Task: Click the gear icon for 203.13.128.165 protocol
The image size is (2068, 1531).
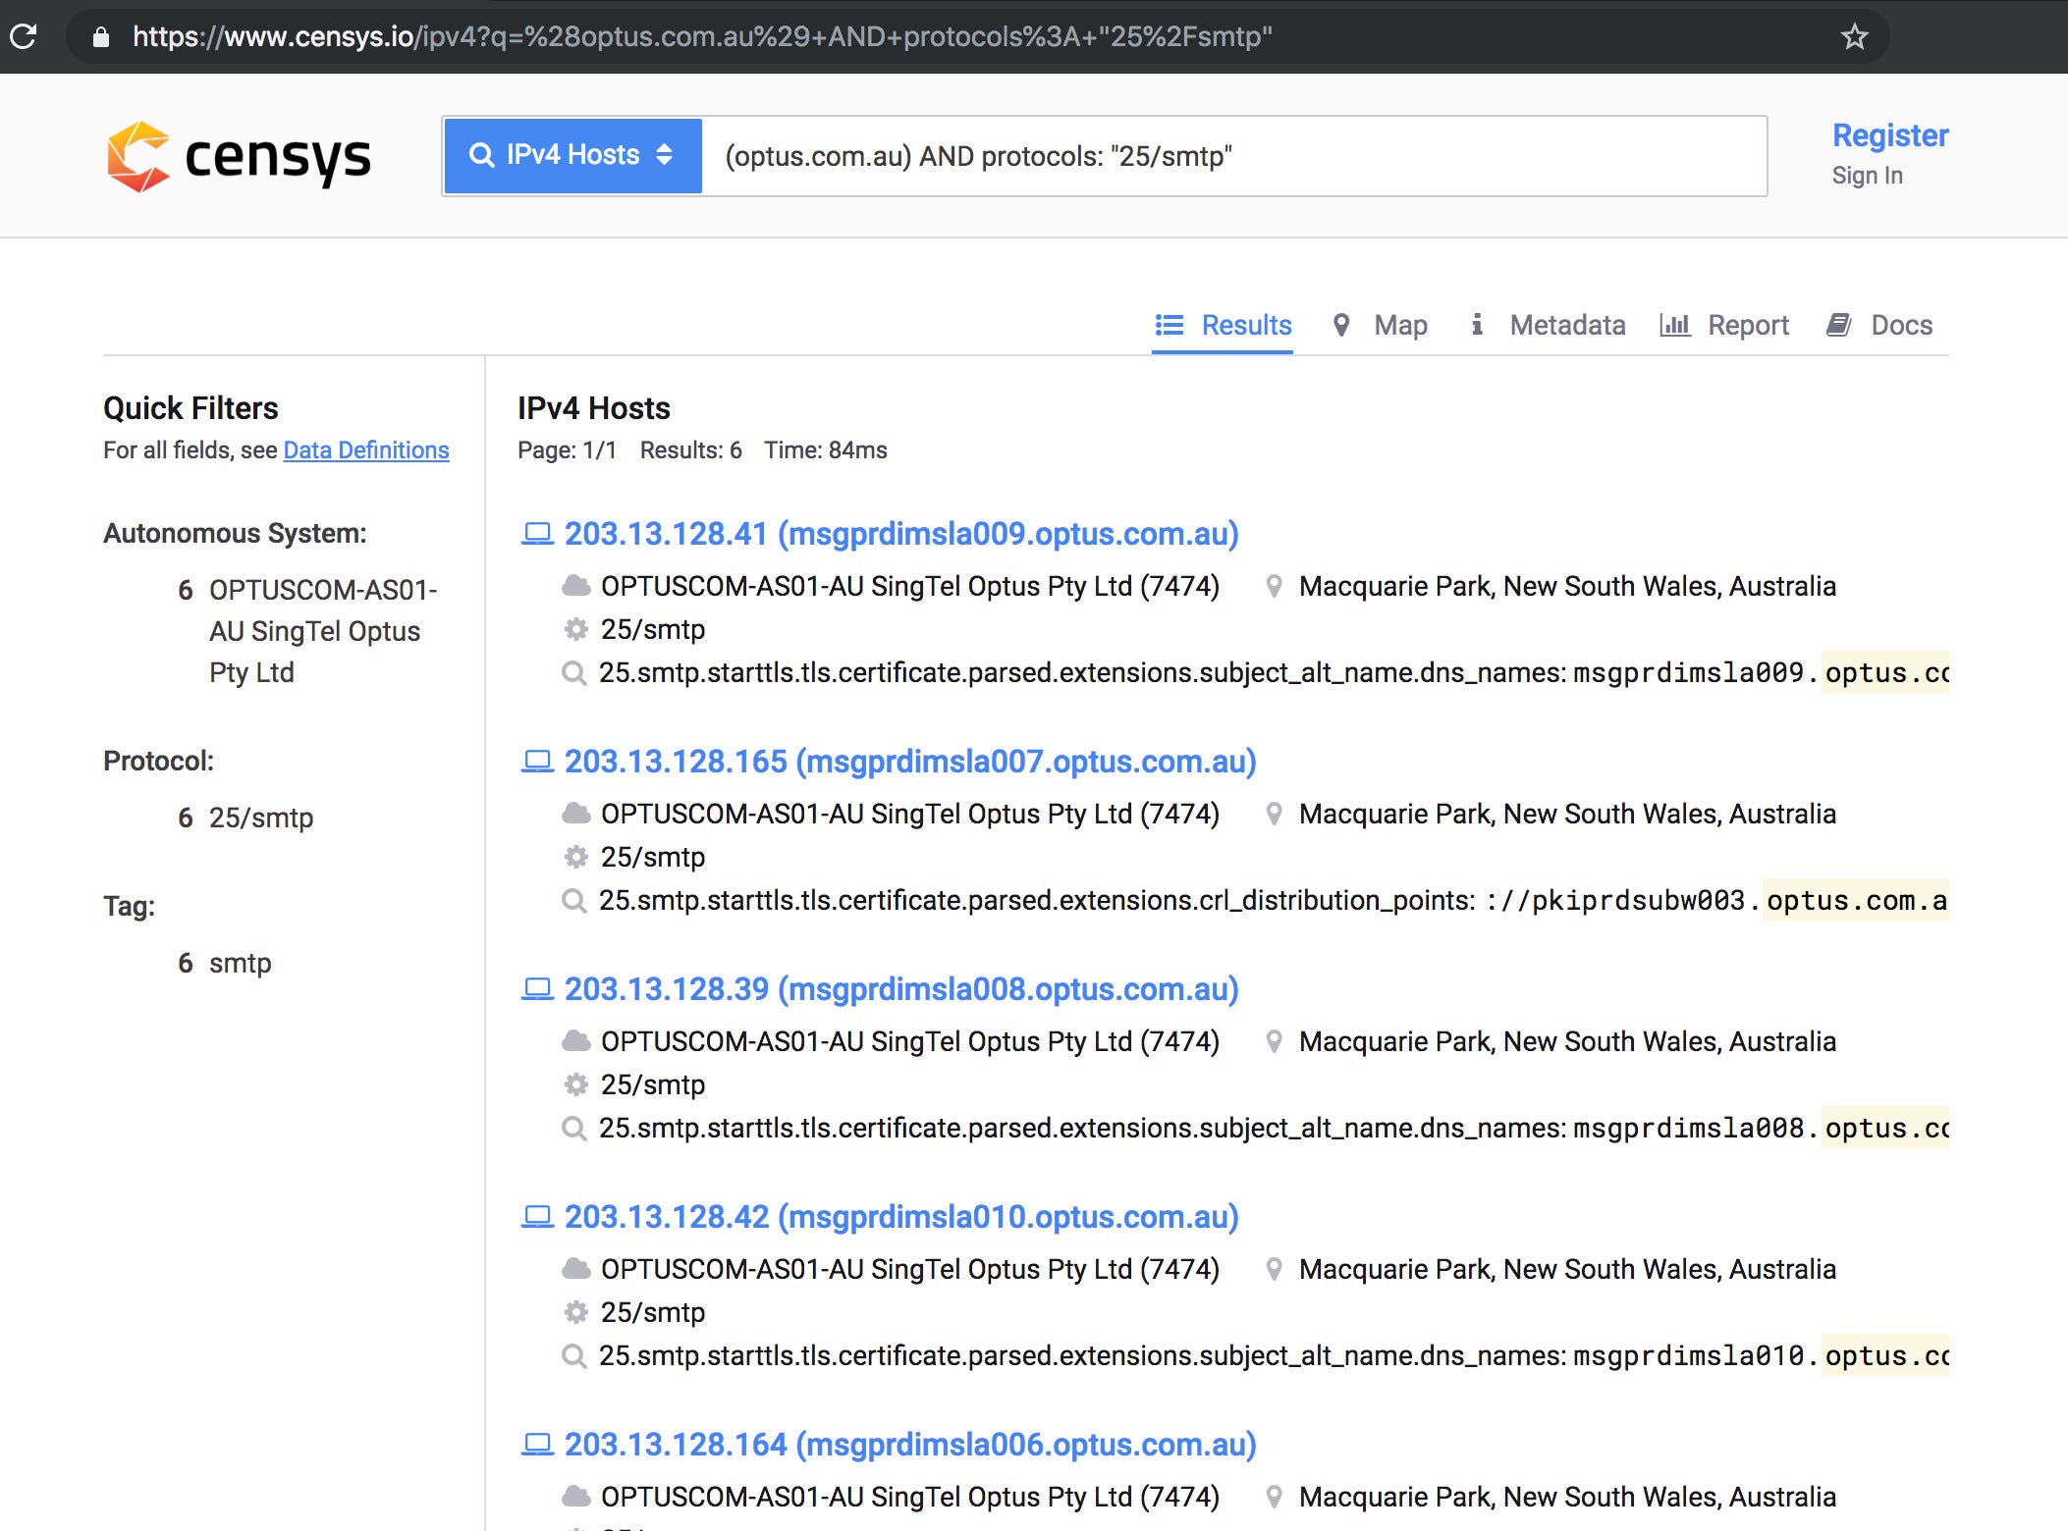Action: click(x=576, y=857)
